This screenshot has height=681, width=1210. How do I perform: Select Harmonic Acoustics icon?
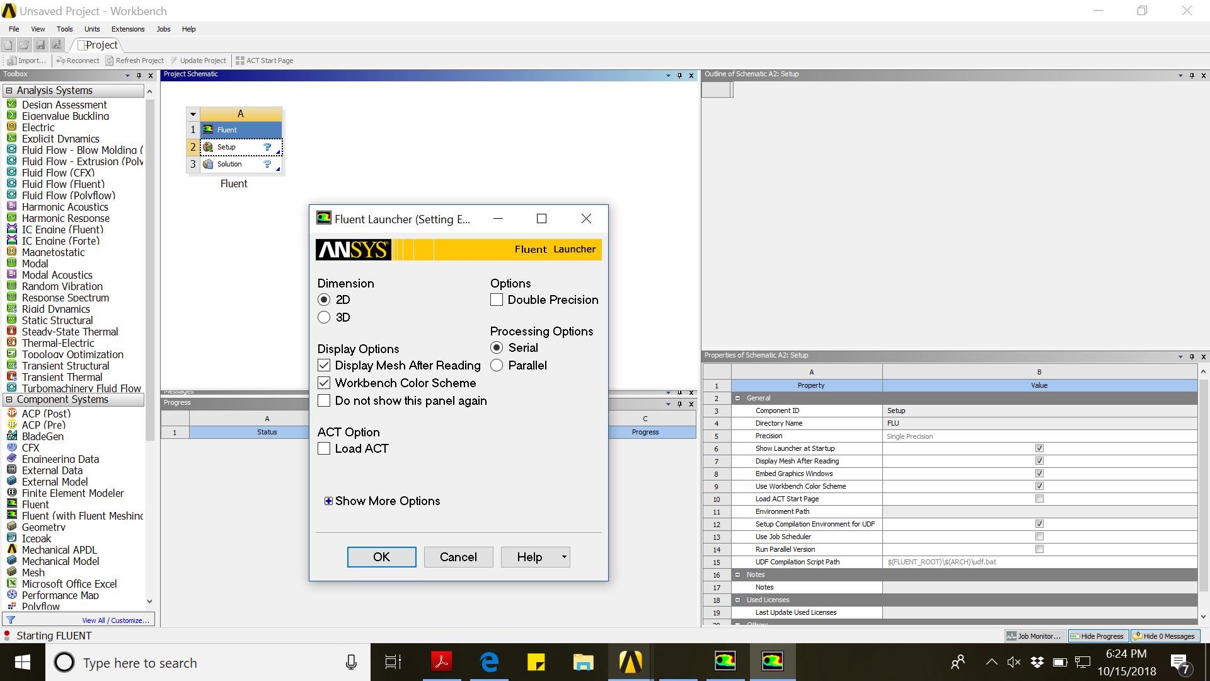tap(11, 206)
